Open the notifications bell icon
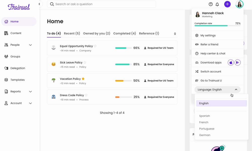The image size is (252, 151). 217,4
